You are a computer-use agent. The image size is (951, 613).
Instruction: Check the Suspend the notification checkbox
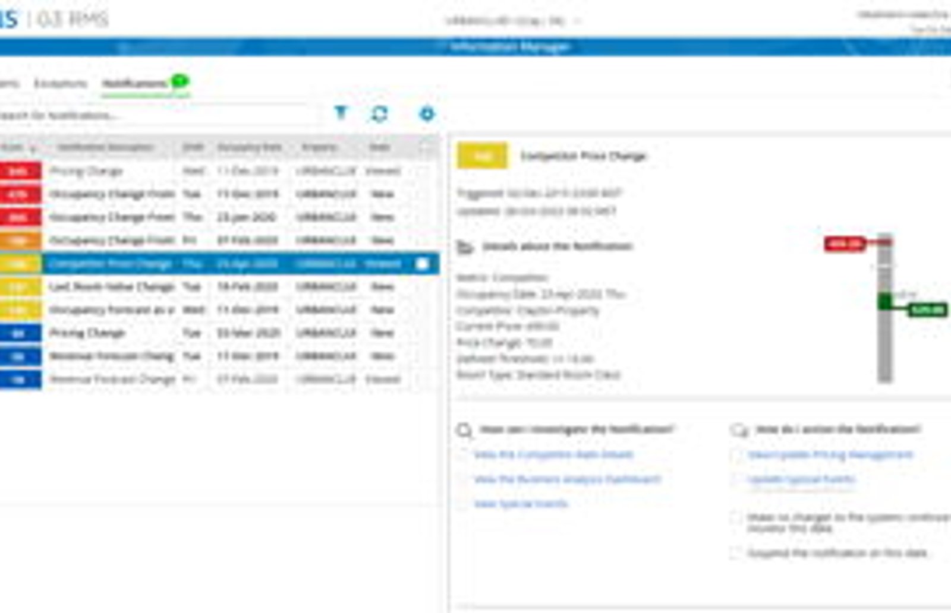(x=736, y=553)
